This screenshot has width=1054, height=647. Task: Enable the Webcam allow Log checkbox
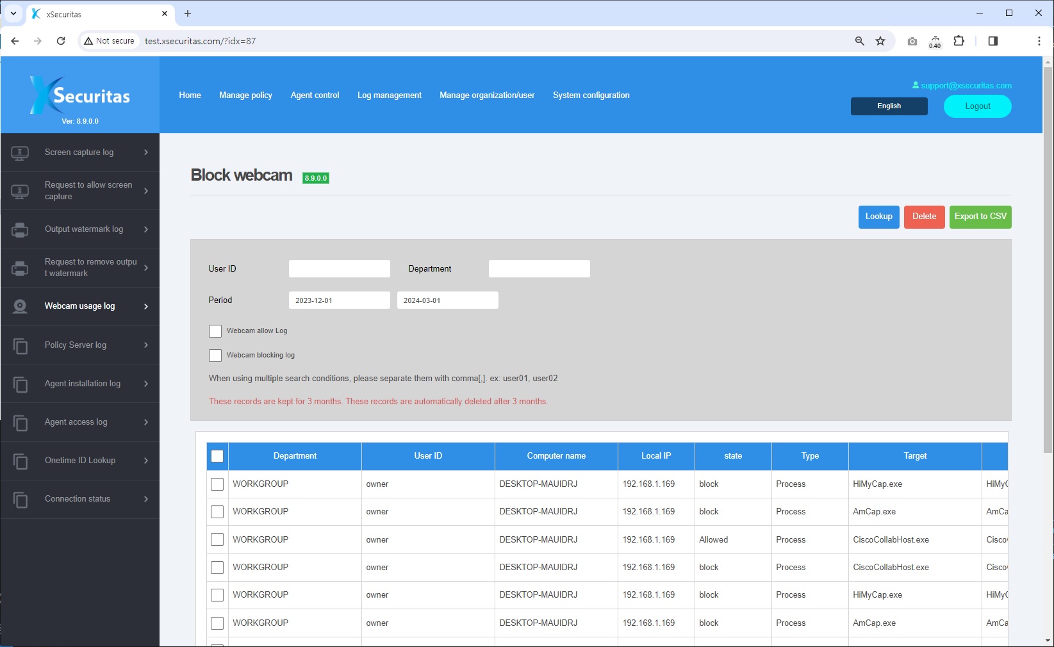(215, 331)
